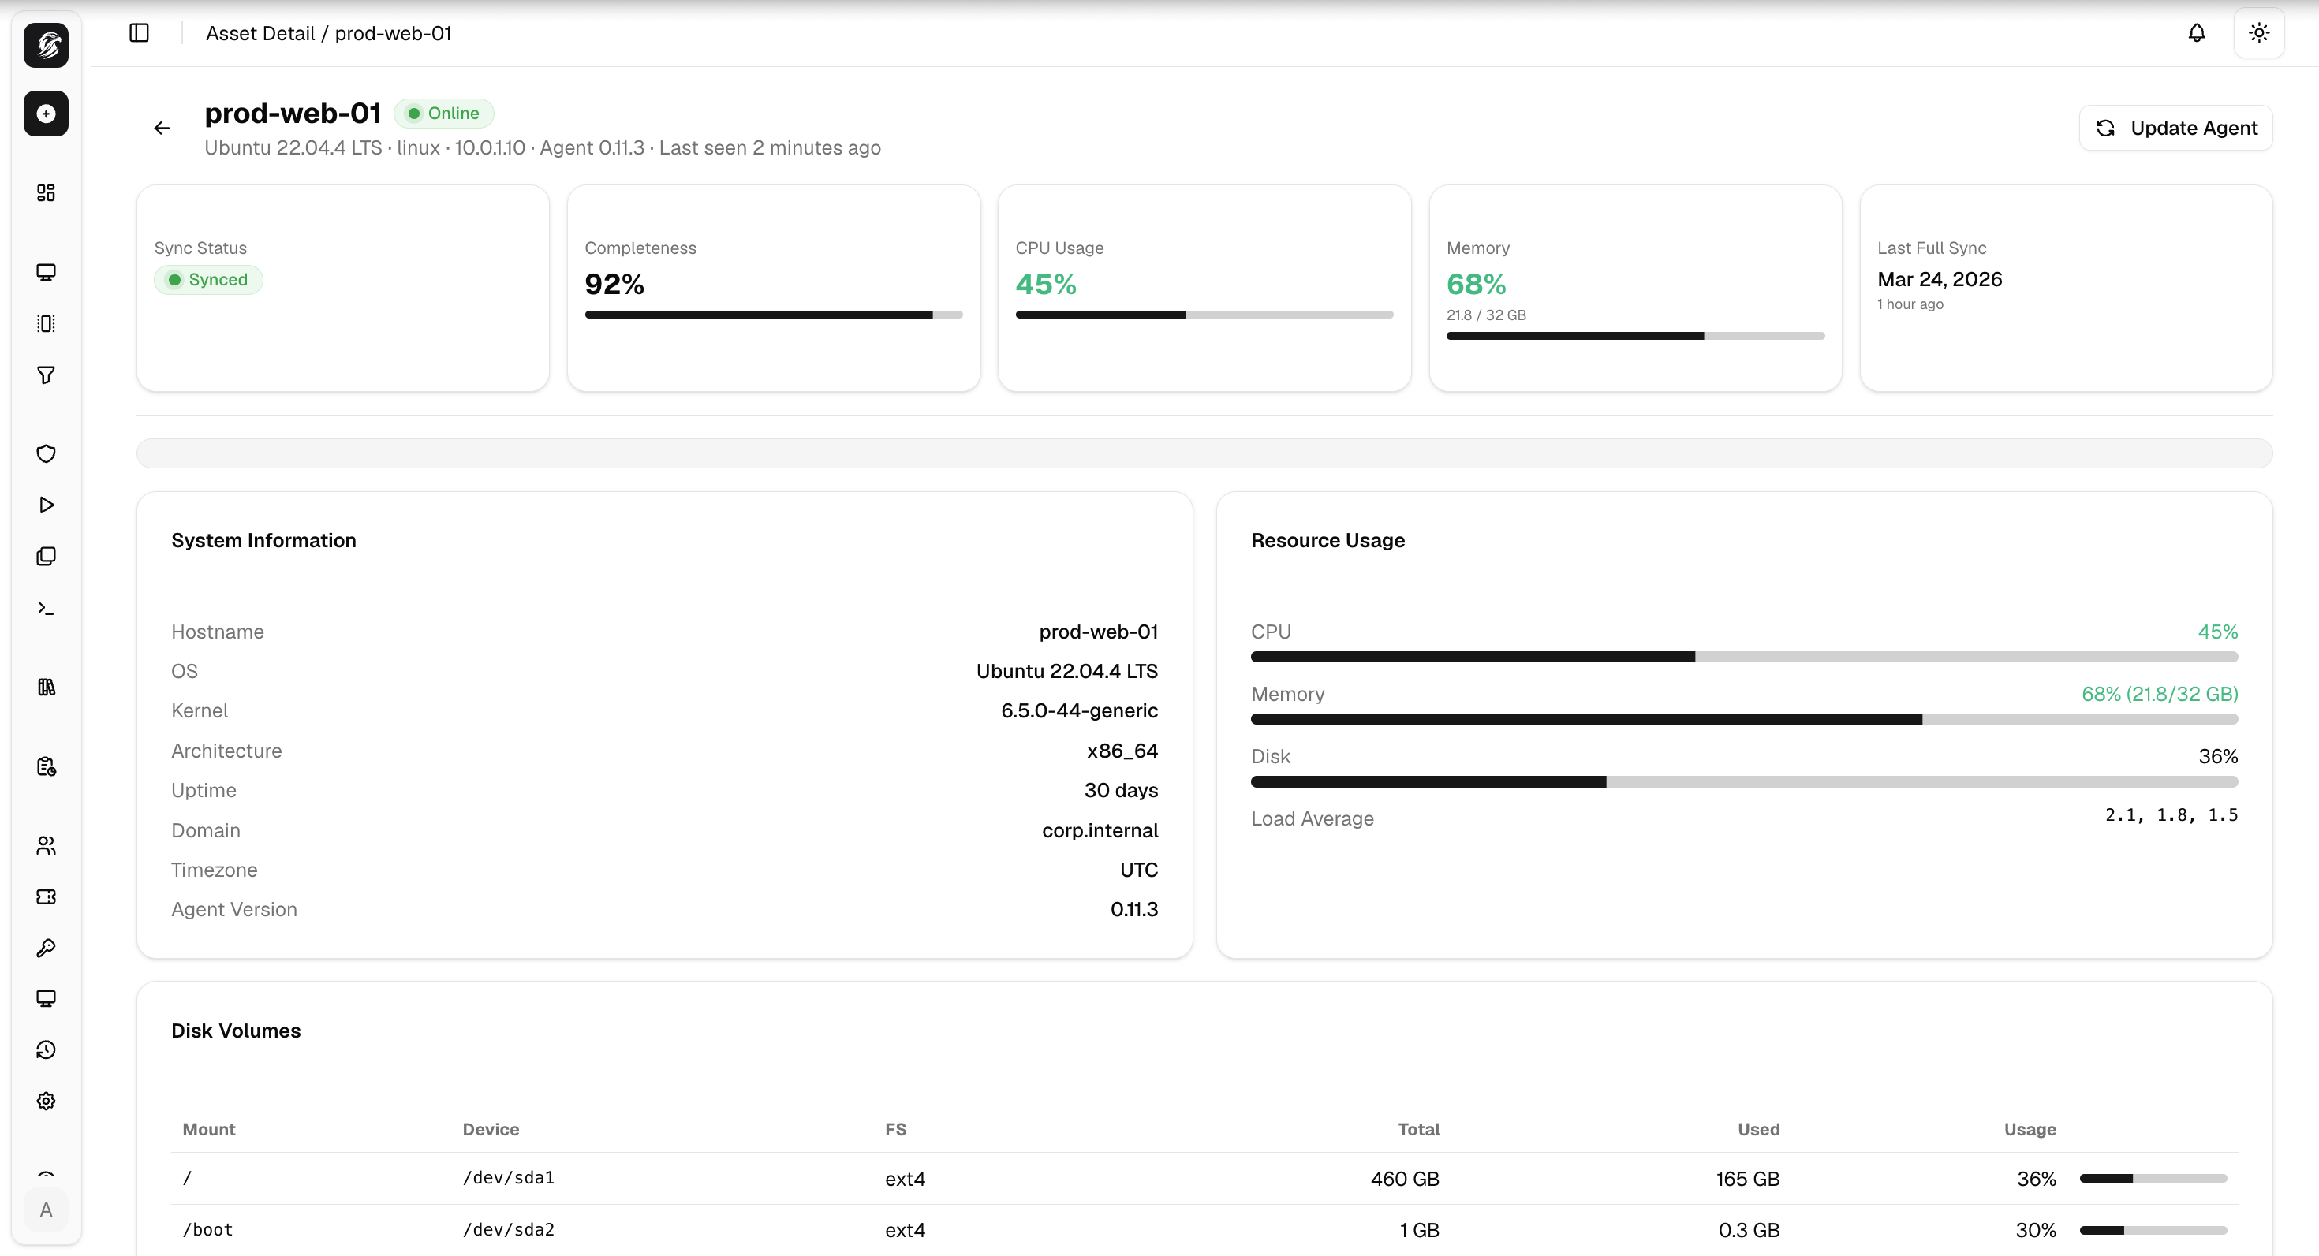Viewport: 2319px width, 1256px height.
Task: Toggle the sidebar panel visibility
Action: 140,33
